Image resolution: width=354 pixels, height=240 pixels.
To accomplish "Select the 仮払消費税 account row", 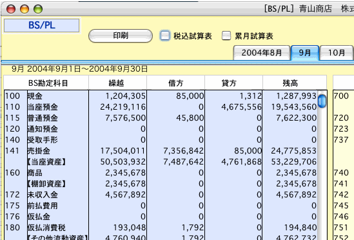I will 161,227.
